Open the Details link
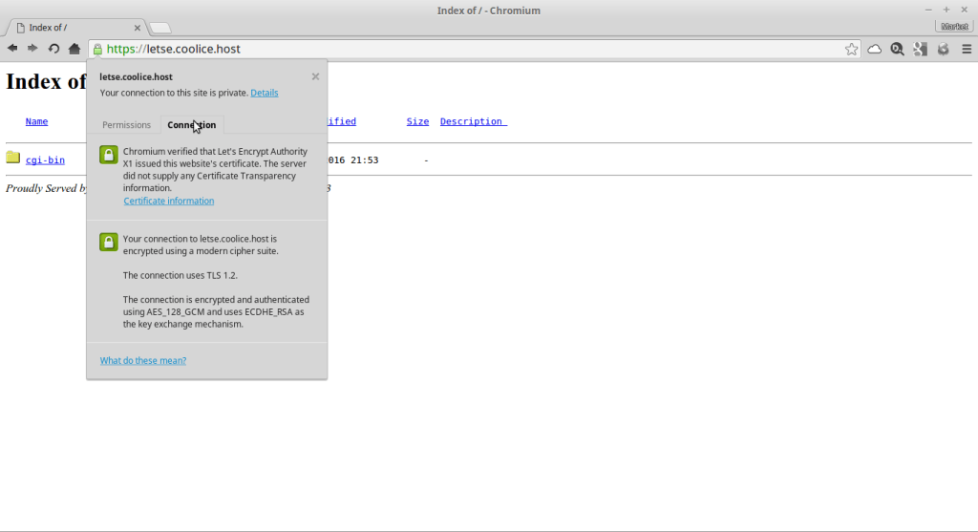The image size is (978, 532). 265,93
